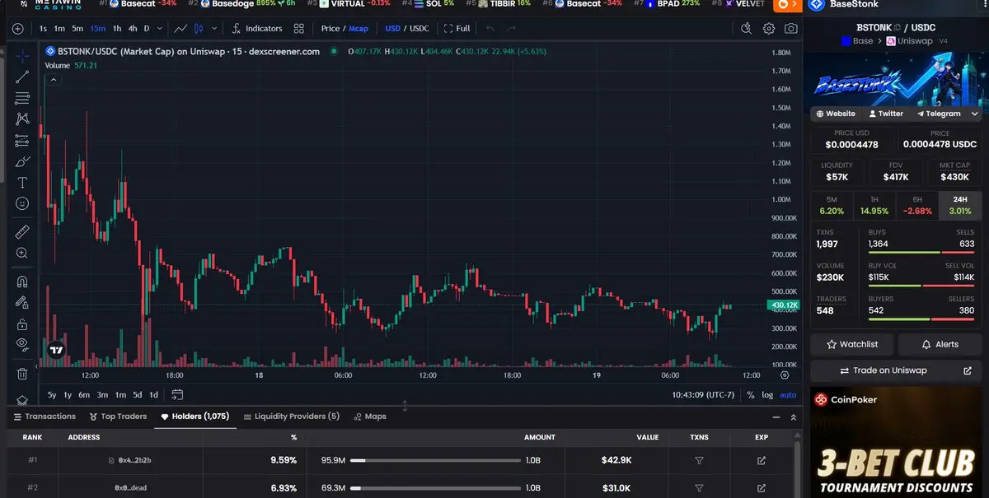Switch chart quote to USDC
Screen dimensions: 989x498
click(420, 28)
